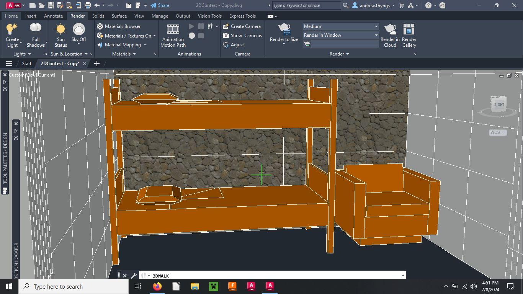Undo the last action
Viewport: 523px width, 294px height.
[x=97, y=5]
